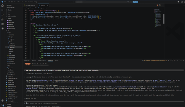Click household in the breadcrumb path
The width and height of the screenshot is (185, 107).
(34, 8)
